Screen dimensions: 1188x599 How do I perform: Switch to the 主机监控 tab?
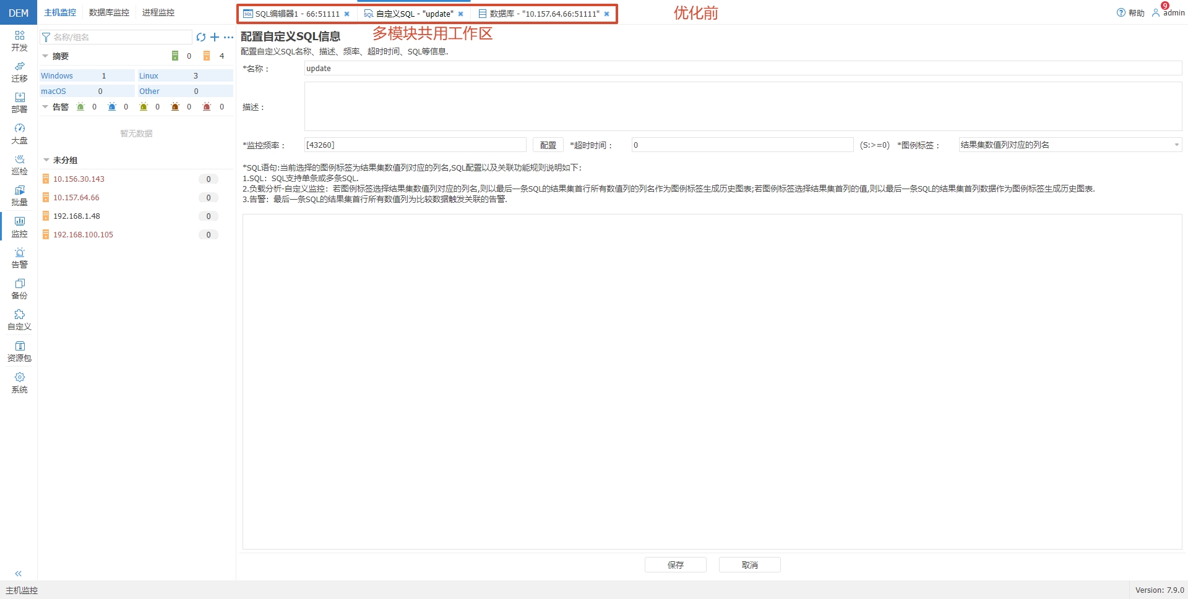tap(60, 12)
